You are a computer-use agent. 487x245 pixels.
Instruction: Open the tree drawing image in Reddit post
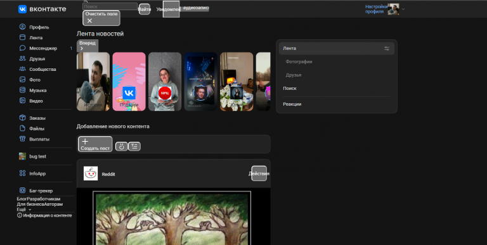[172, 218]
